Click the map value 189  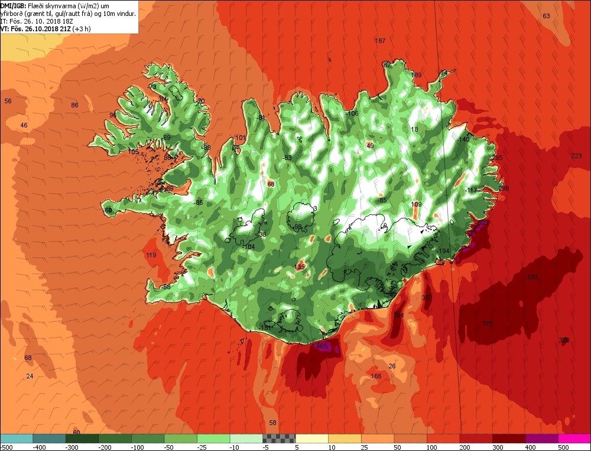(x=416, y=75)
